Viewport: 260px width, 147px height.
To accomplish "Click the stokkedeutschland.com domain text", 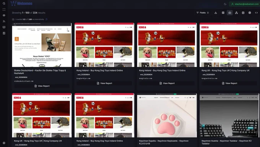I will point(24,81).
